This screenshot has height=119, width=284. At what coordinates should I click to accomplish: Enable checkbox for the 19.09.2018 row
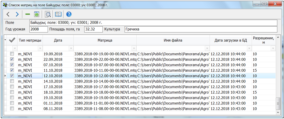coord(12,54)
